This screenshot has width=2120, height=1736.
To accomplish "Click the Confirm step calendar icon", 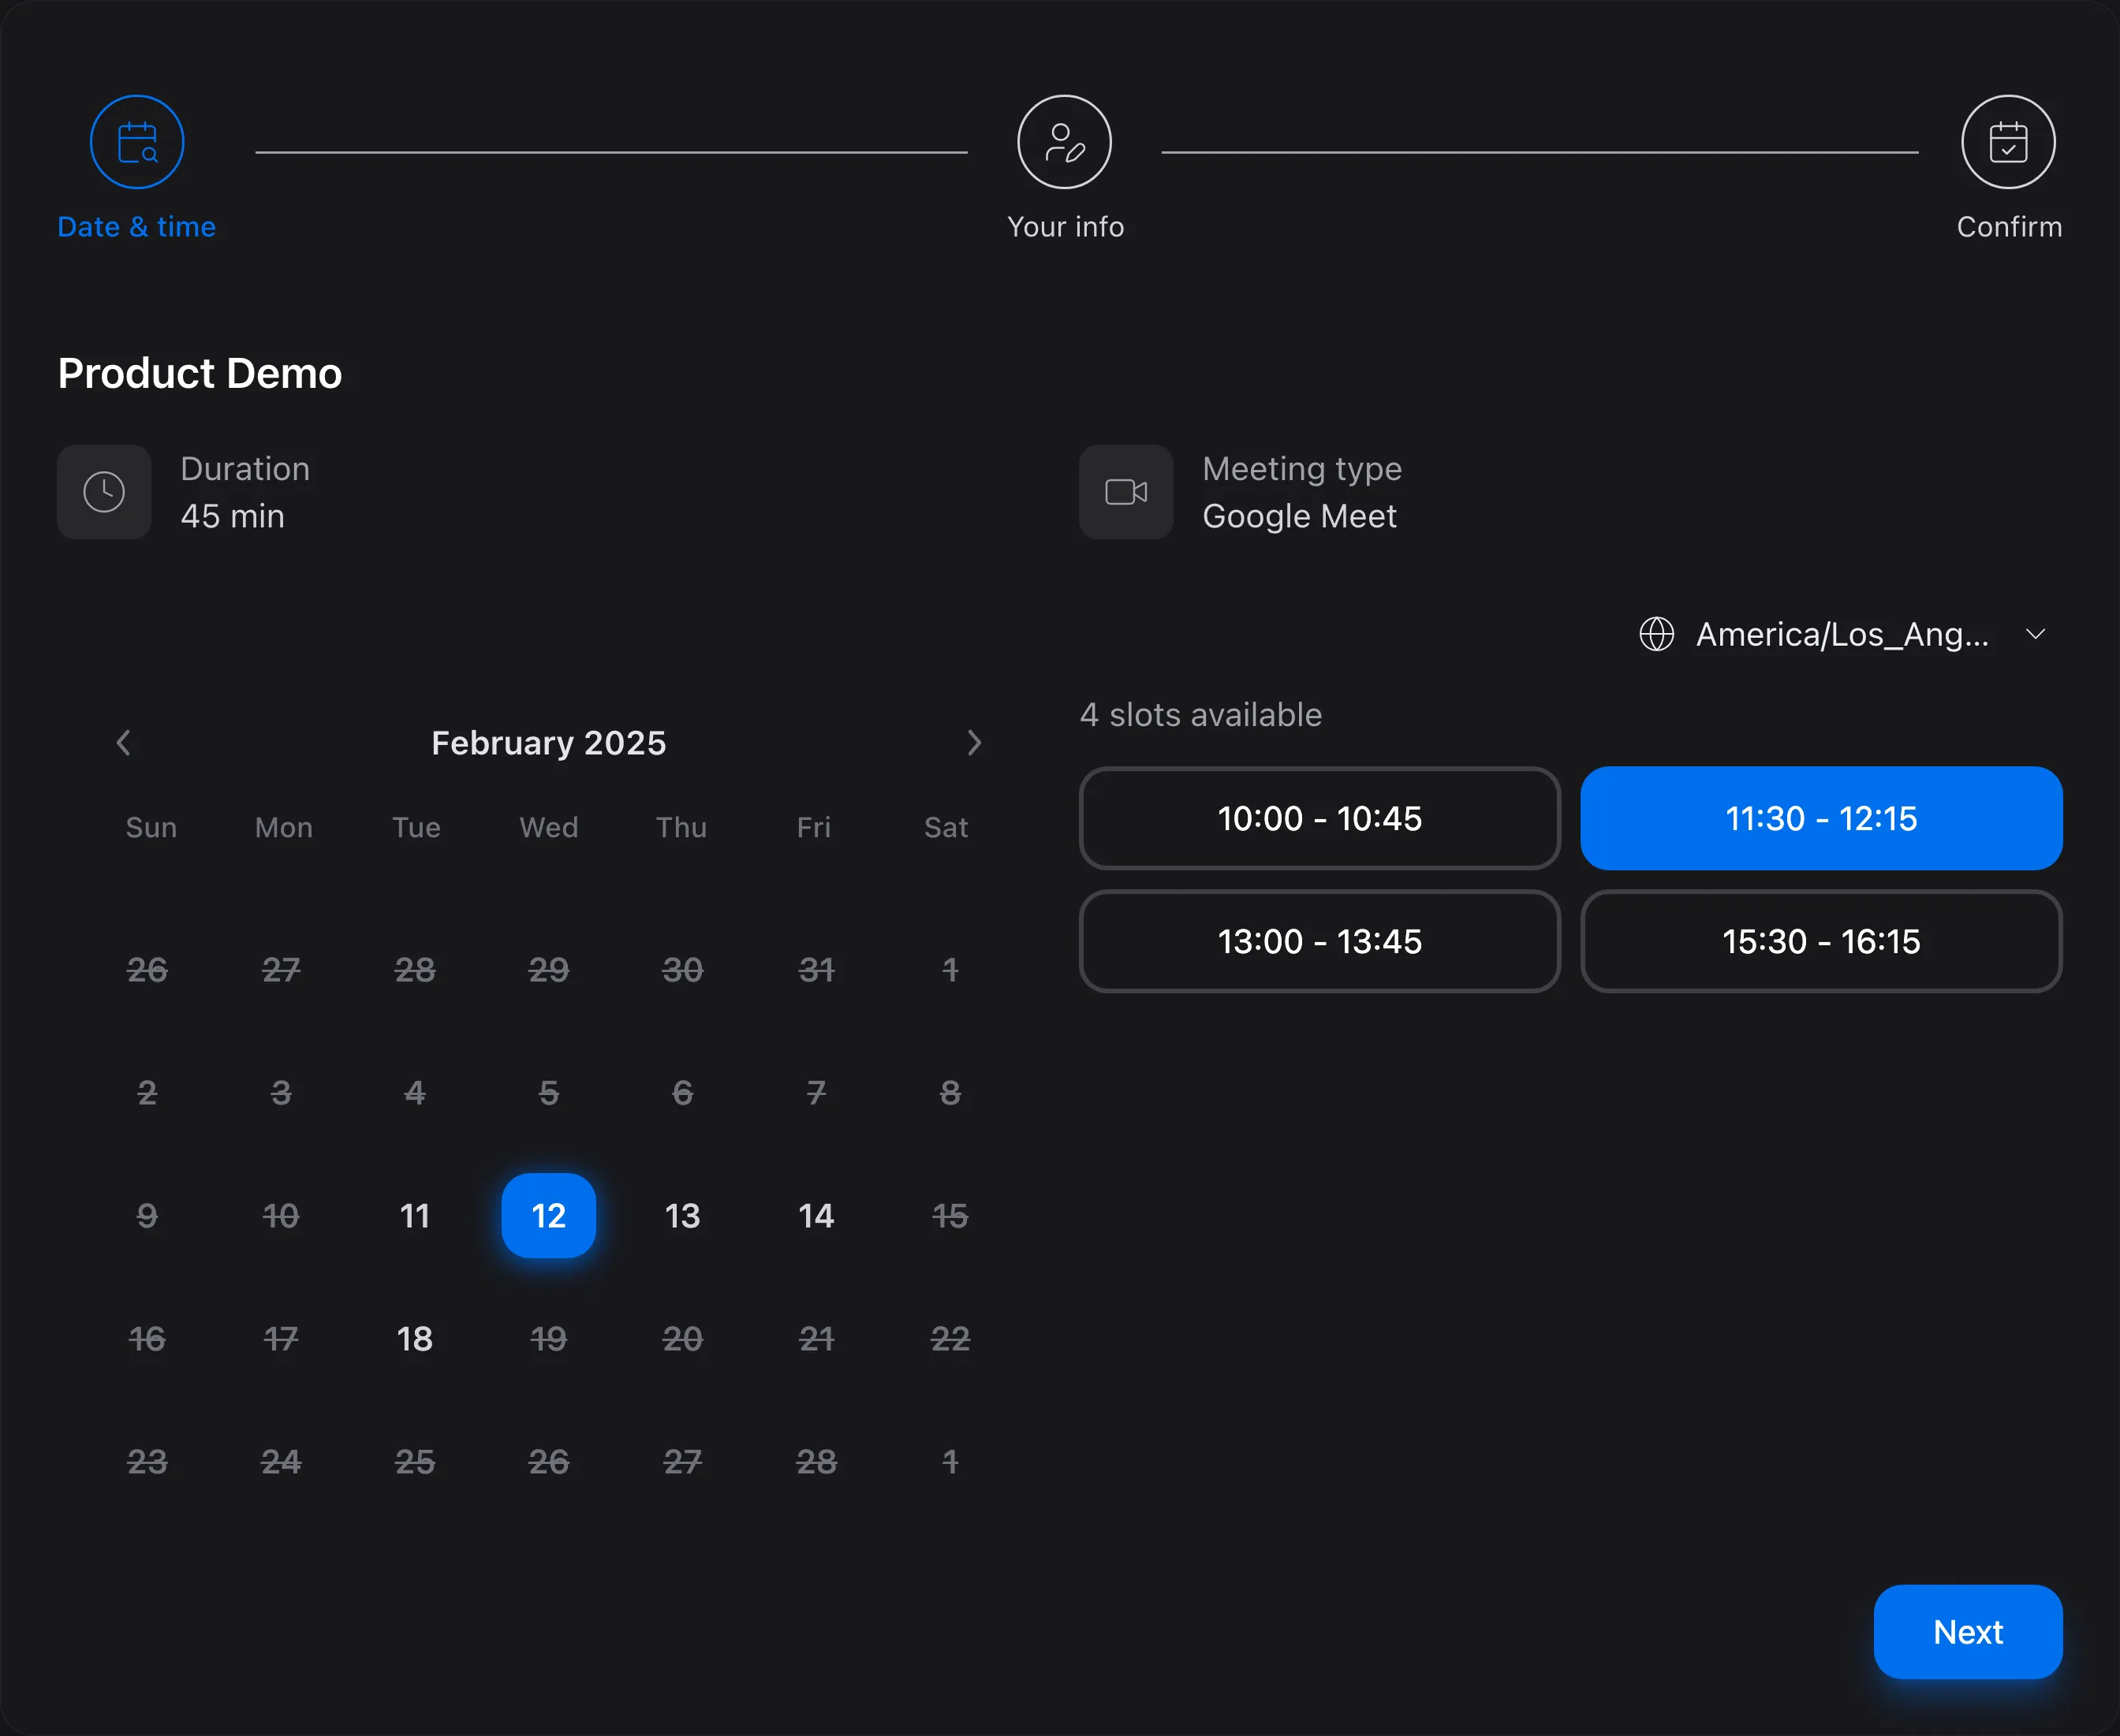I will (2007, 141).
